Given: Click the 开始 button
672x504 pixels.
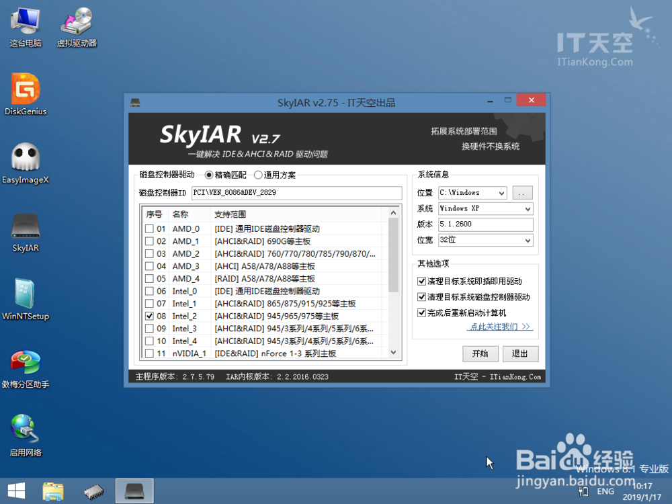Looking at the screenshot, I should (x=480, y=353).
